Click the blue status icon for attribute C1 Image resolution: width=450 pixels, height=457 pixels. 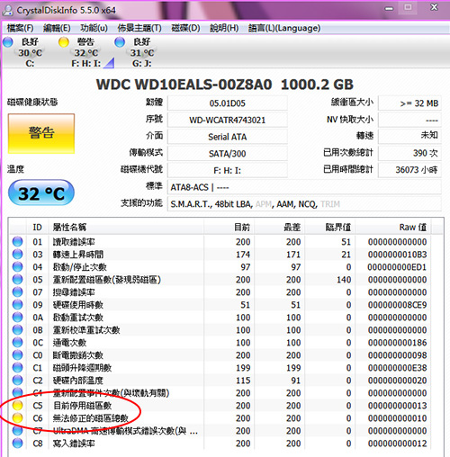17,367
